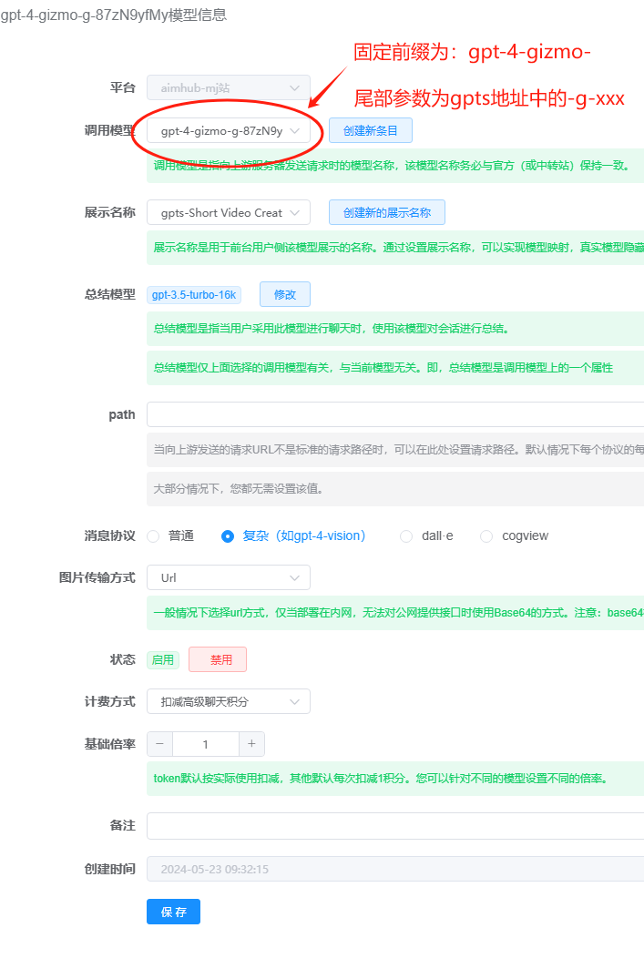Open the 平台 aimhub-mj站 dropdown
Screen dimensions: 644x979
pyautogui.click(x=228, y=87)
